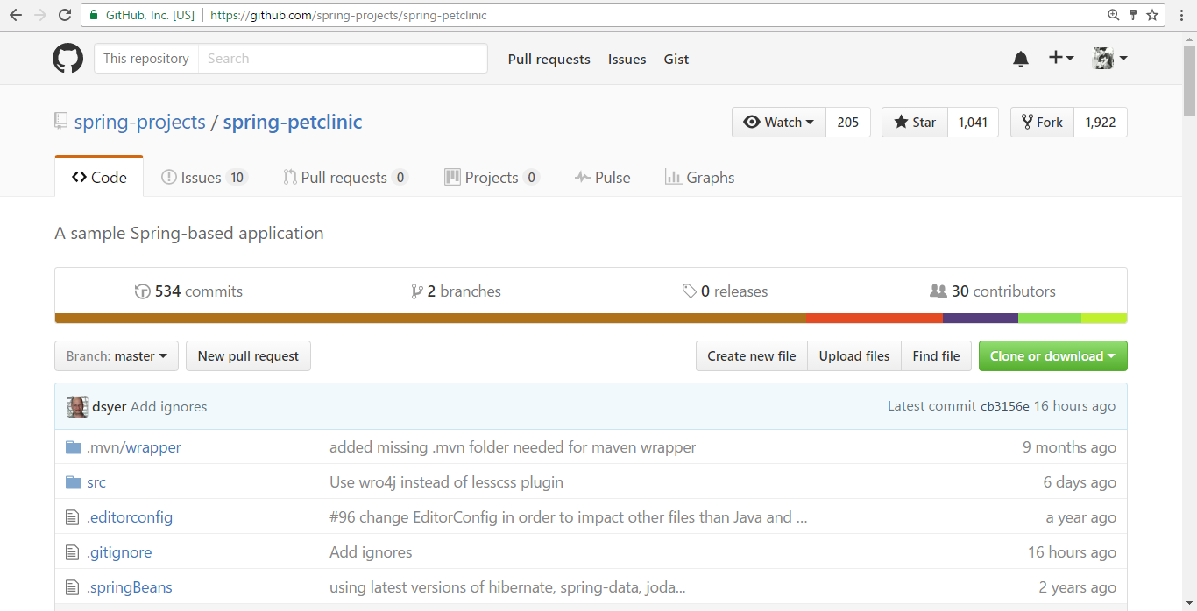Open GitHub home via Octocat logo
This screenshot has width=1197, height=611.
coord(68,59)
